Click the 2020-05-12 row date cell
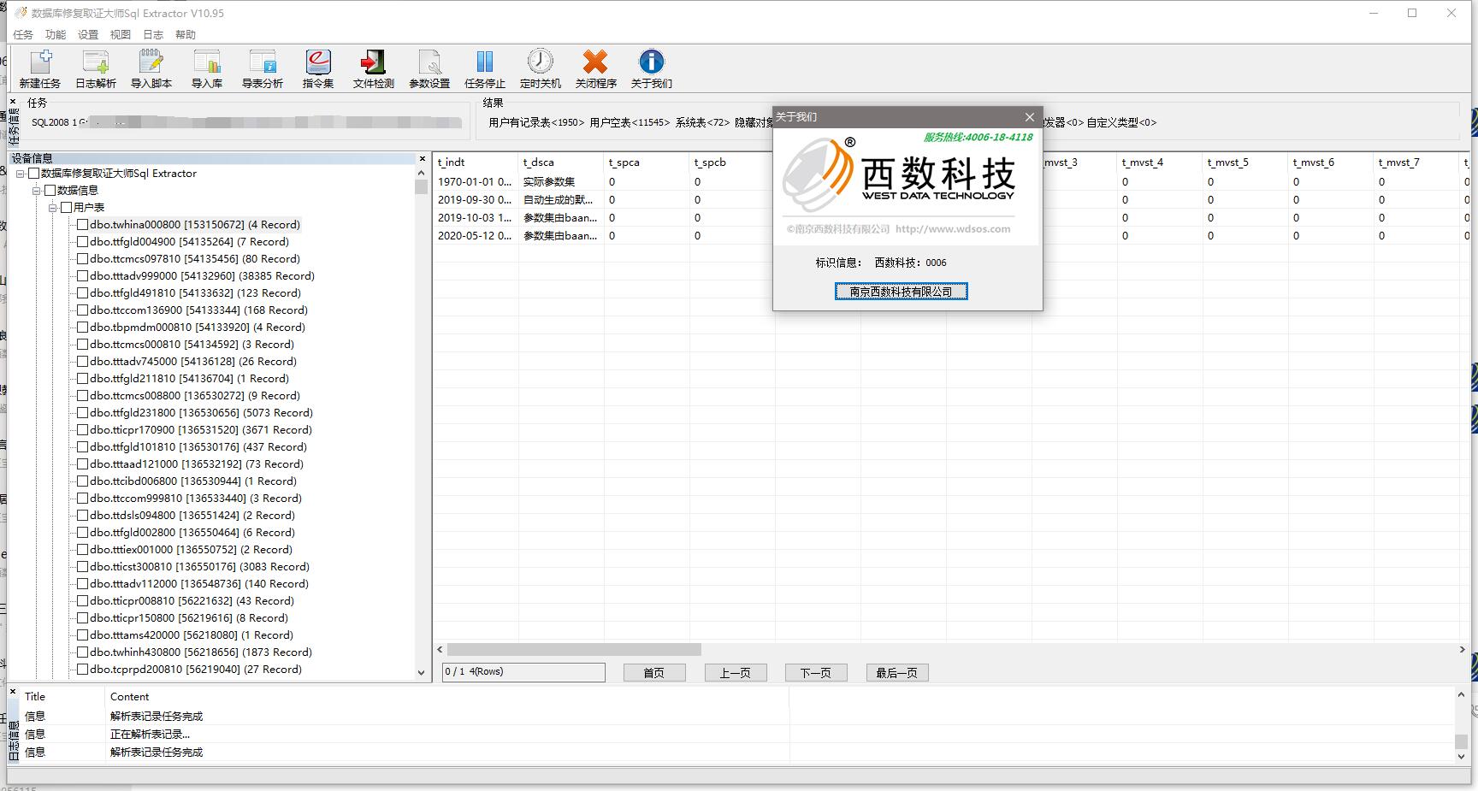 click(476, 236)
